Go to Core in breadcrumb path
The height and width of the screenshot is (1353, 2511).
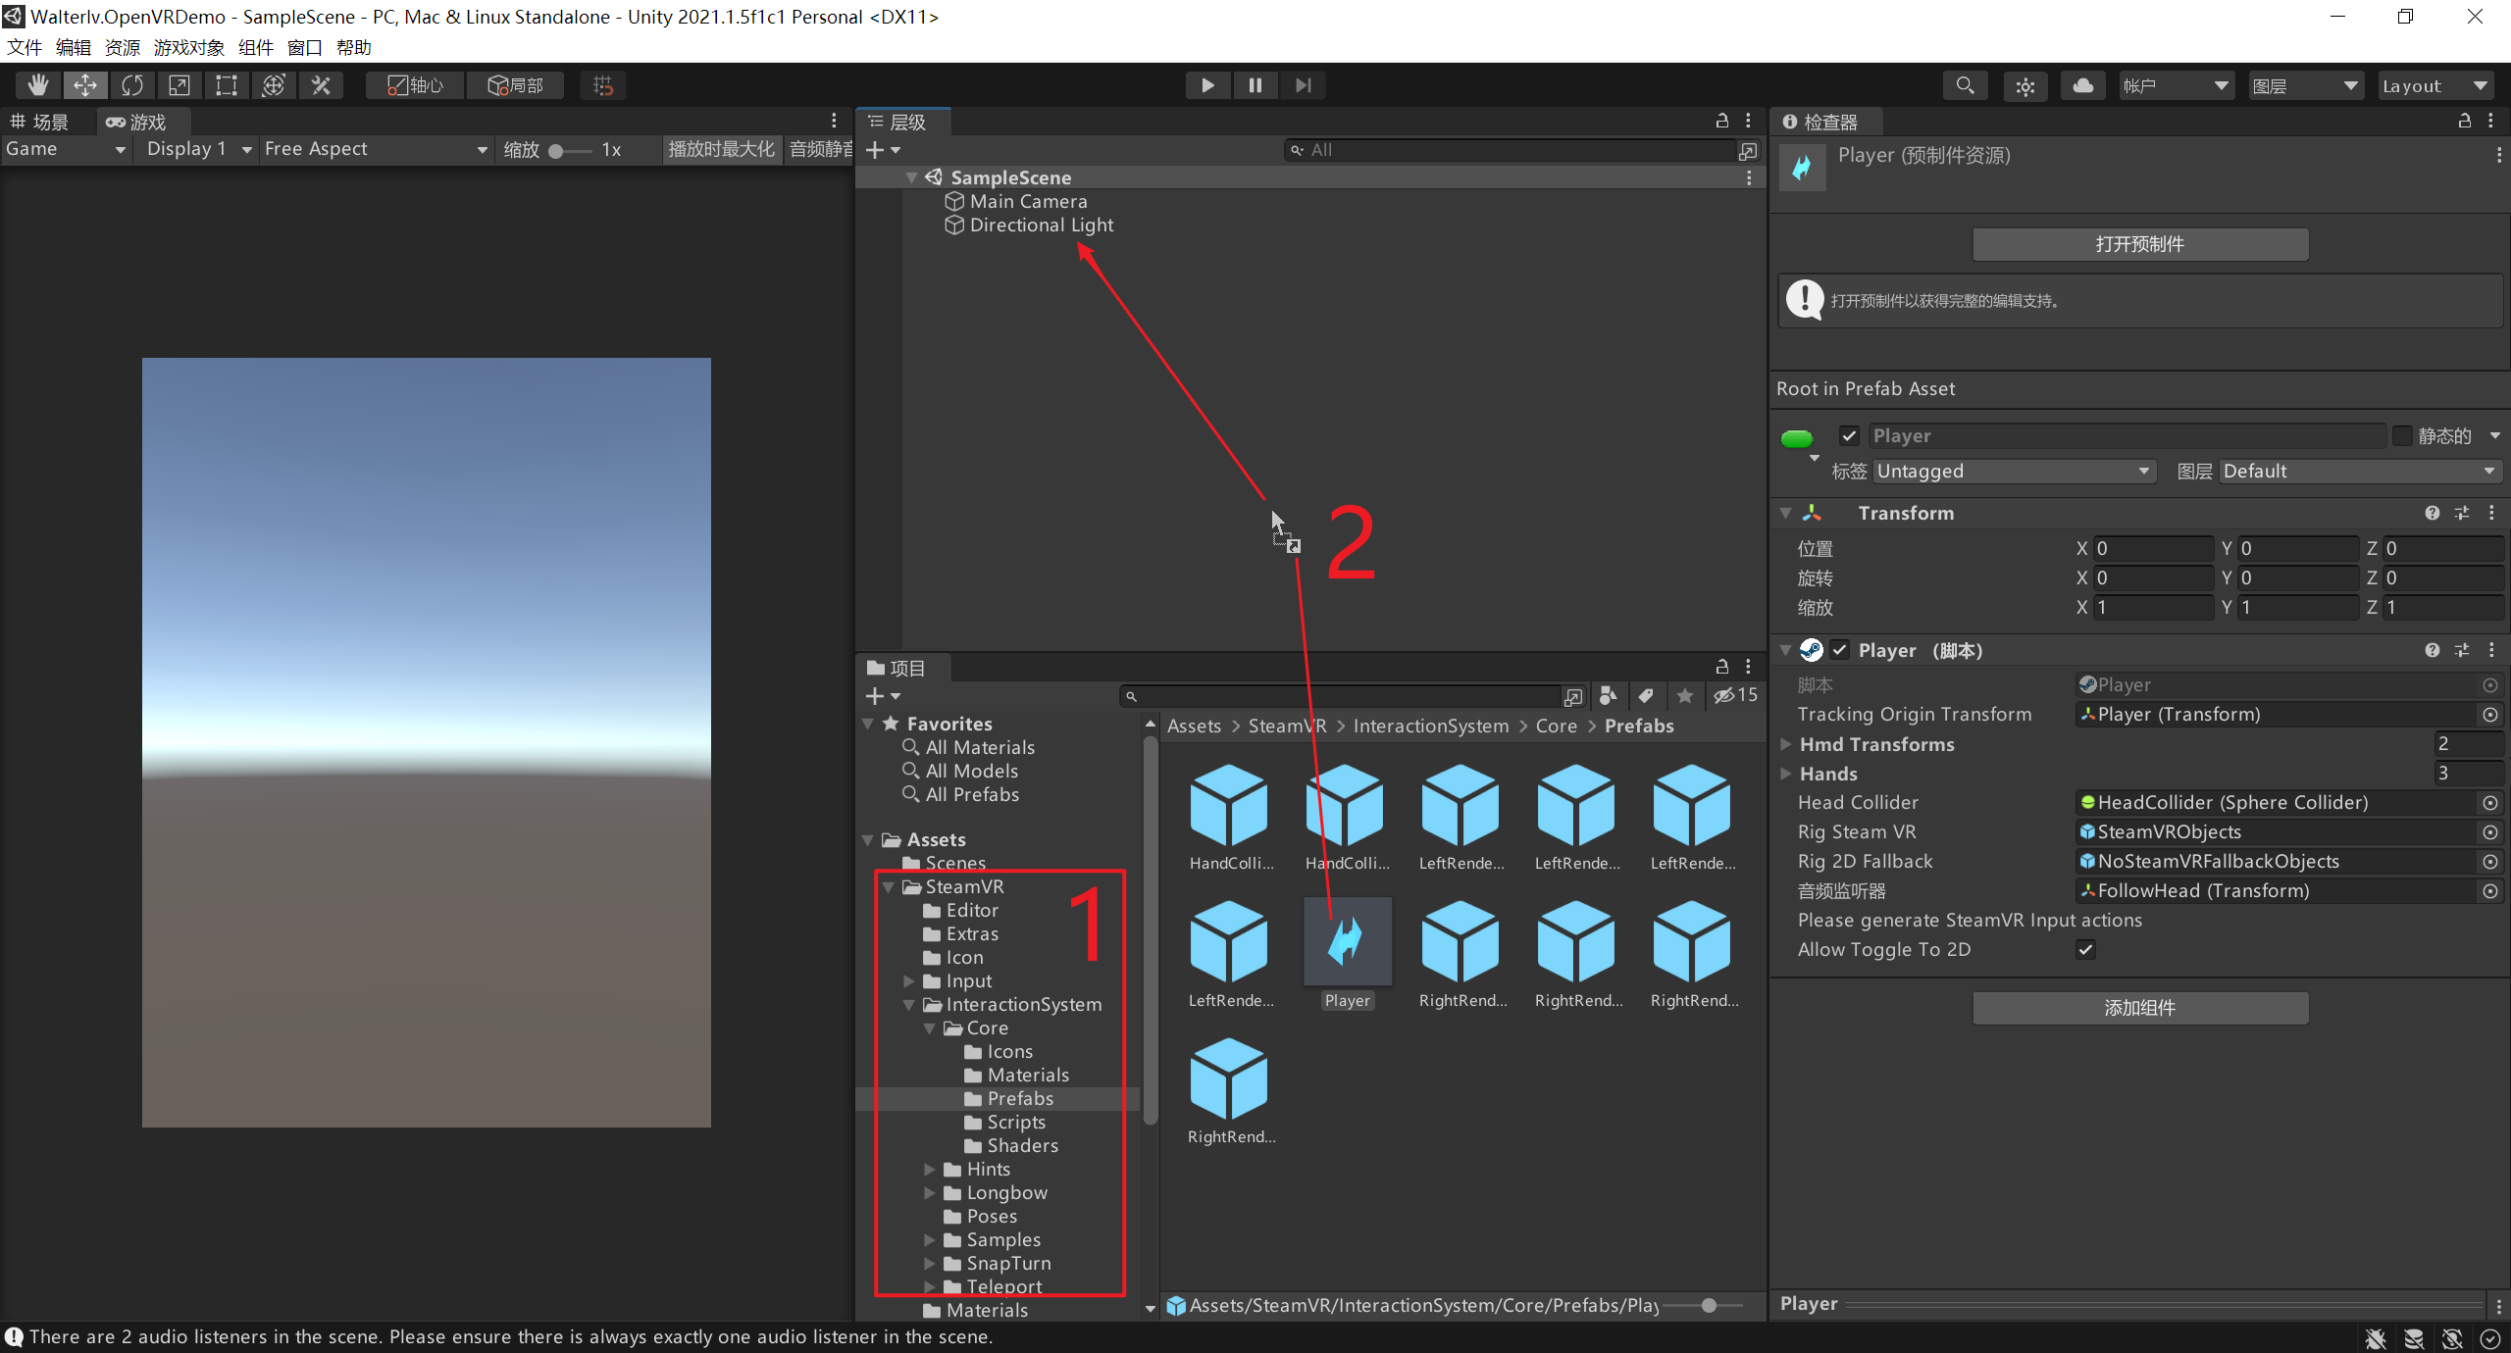pos(1557,727)
